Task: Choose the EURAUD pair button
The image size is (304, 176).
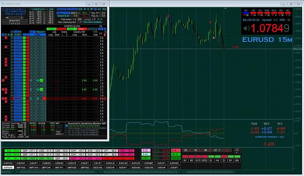Action: pyautogui.click(x=110, y=163)
